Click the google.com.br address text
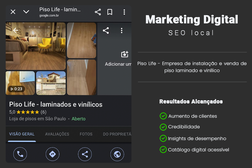 click(x=49, y=16)
